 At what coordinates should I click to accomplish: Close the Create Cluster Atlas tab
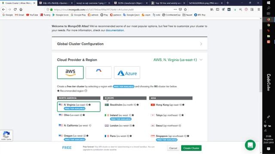(x=34, y=3)
